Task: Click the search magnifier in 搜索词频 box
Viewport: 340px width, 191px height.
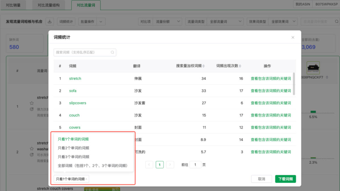Action: [x=112, y=52]
